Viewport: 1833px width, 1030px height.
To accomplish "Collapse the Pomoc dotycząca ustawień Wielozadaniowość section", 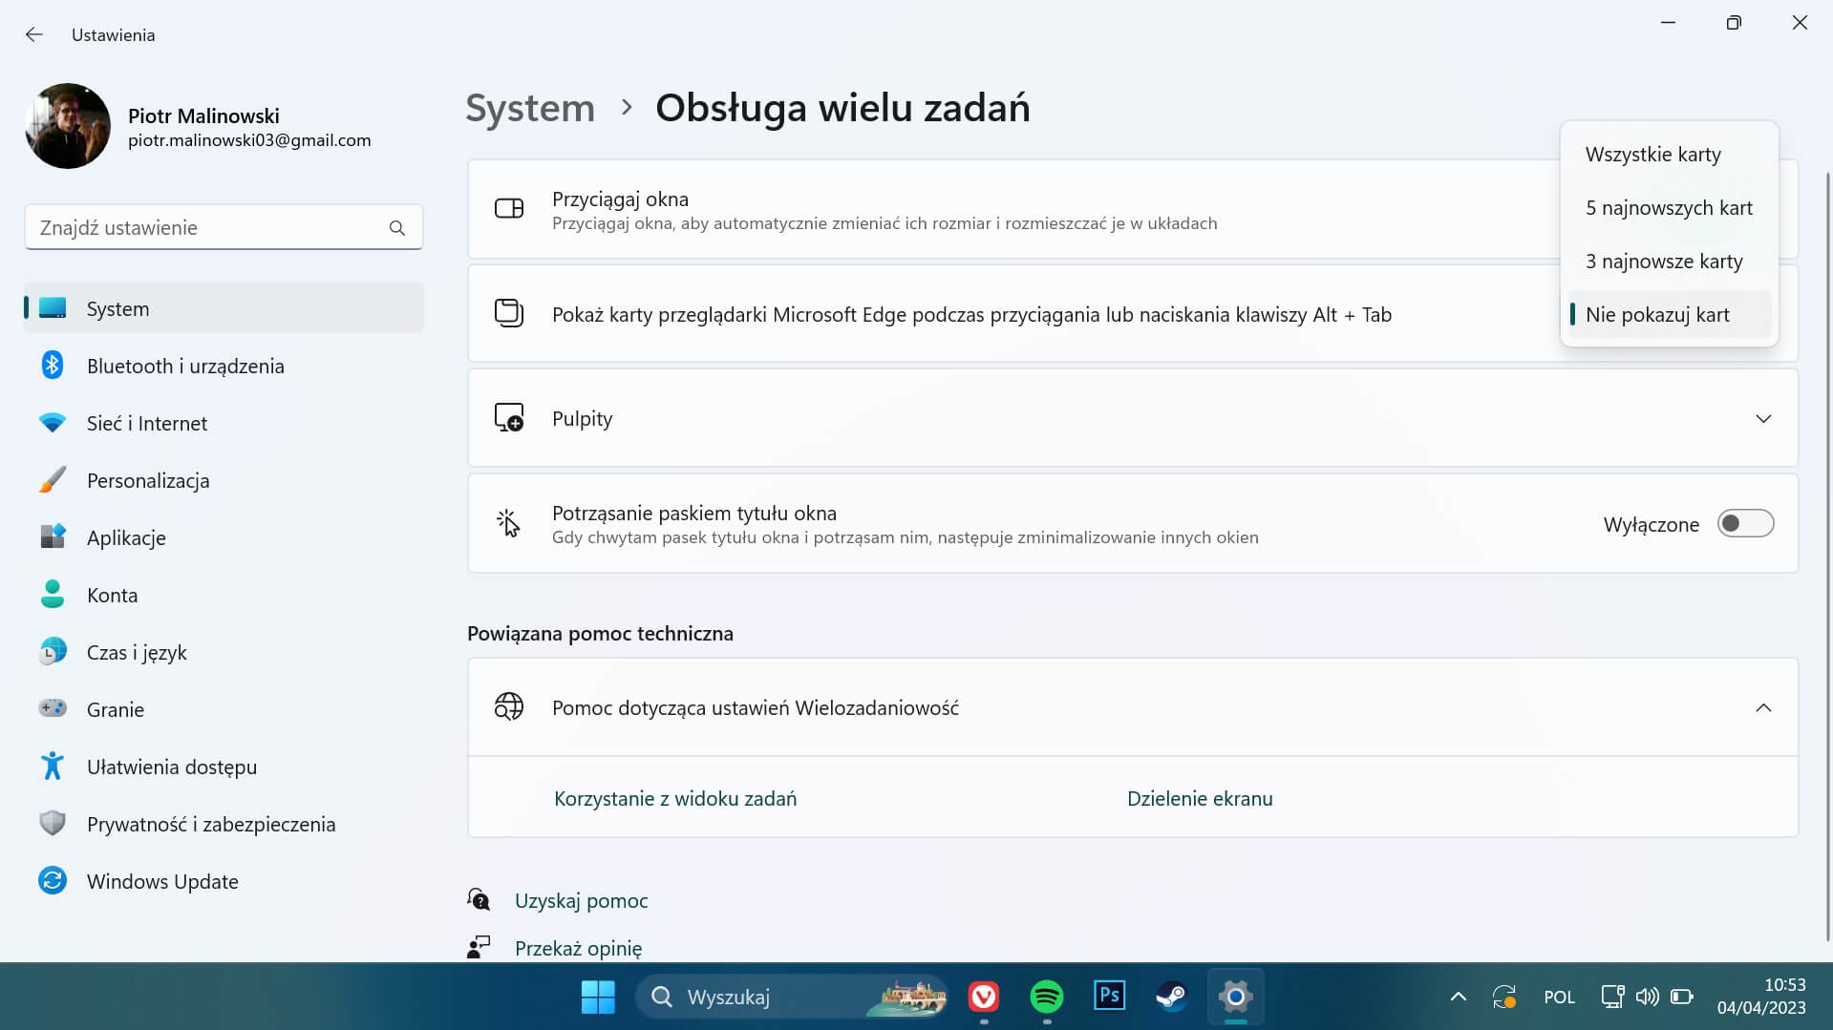I will (x=1762, y=707).
